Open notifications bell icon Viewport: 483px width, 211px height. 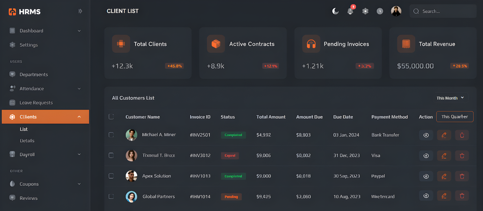350,11
